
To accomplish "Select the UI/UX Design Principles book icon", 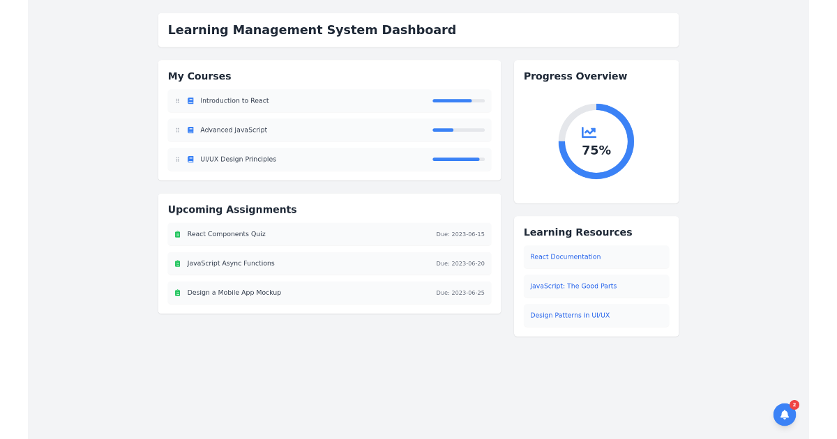I will pos(190,159).
